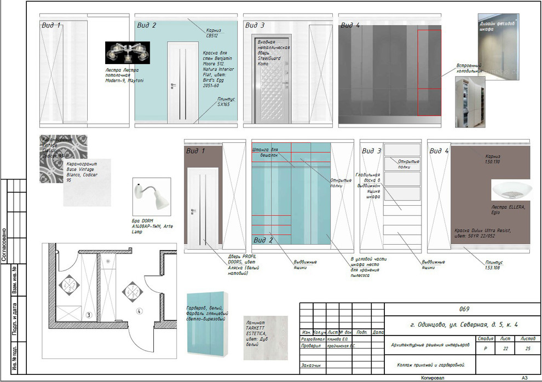Select the project number 069 field
Image resolution: width=542 pixels, height=382 pixels.
tap(464, 309)
